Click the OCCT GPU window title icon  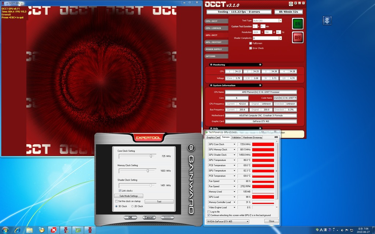(3, 3)
